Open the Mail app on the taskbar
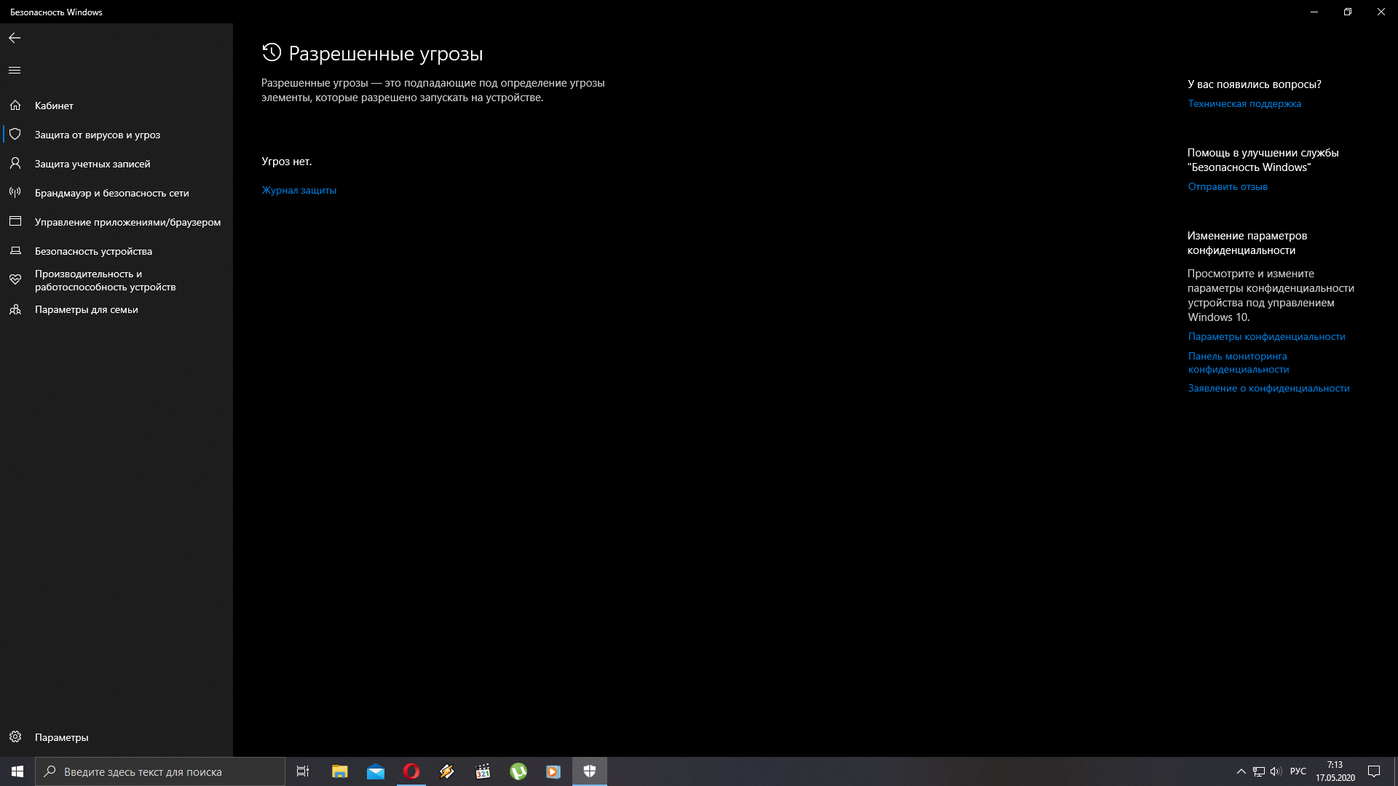 coord(376,771)
